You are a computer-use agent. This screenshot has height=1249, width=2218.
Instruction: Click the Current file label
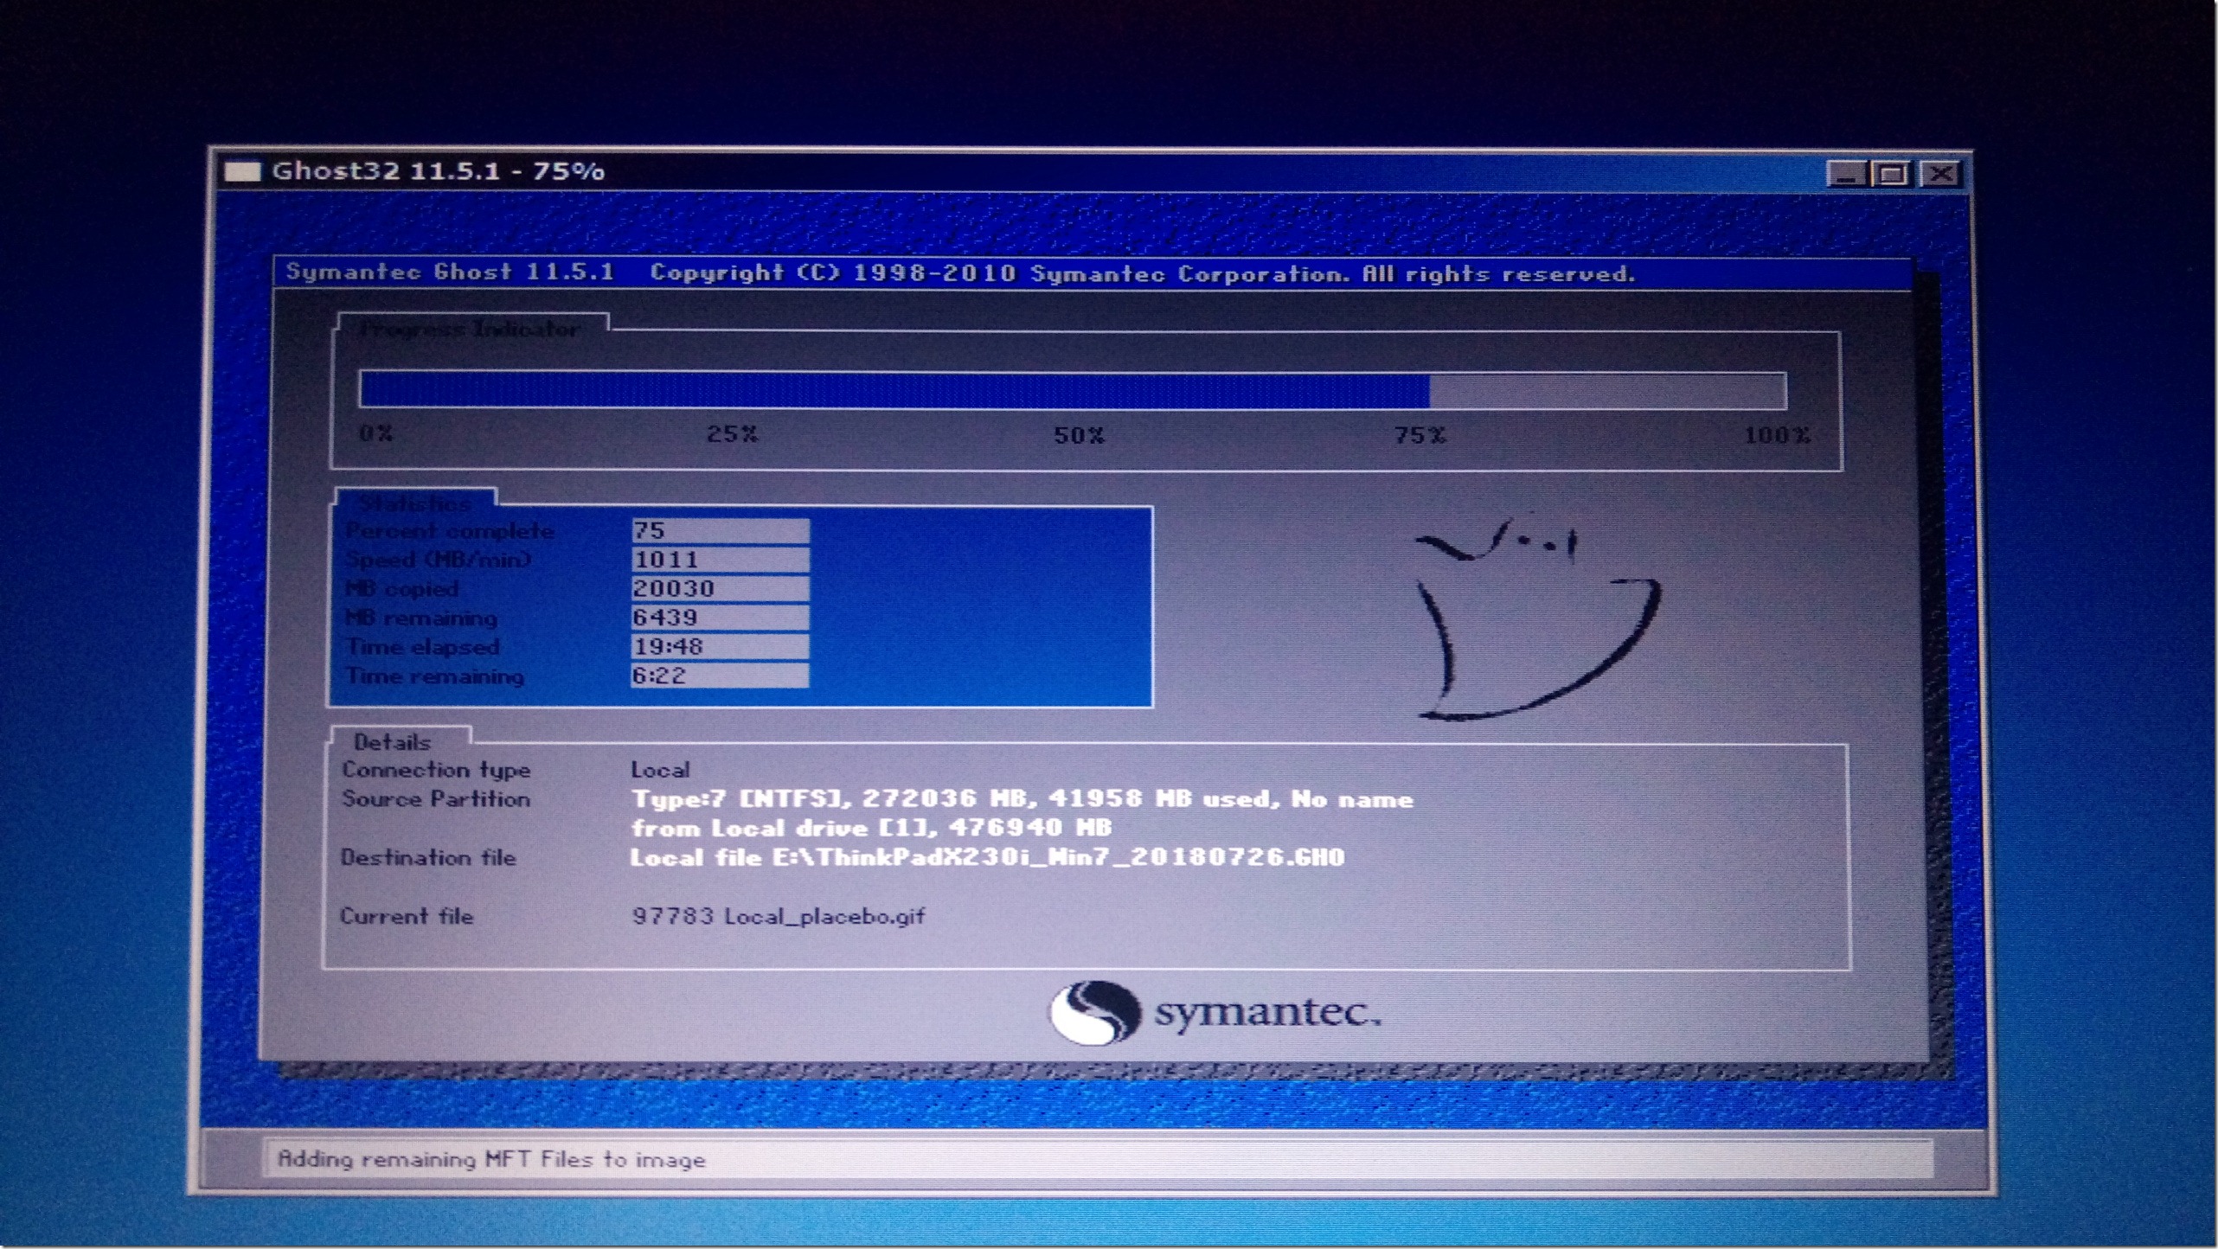tap(407, 916)
